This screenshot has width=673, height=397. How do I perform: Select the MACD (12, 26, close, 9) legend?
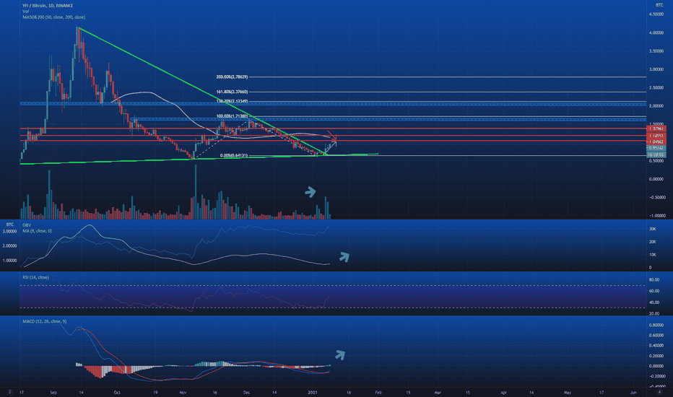[45, 321]
